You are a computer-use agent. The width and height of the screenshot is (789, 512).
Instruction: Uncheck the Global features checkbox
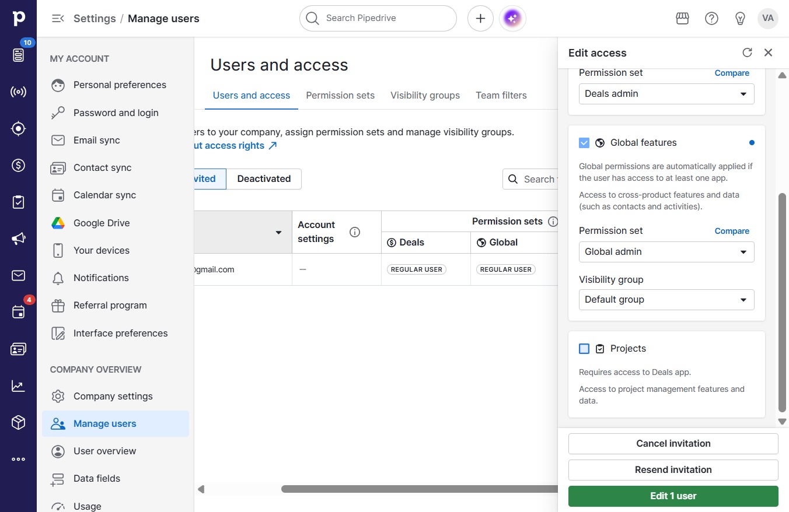584,143
